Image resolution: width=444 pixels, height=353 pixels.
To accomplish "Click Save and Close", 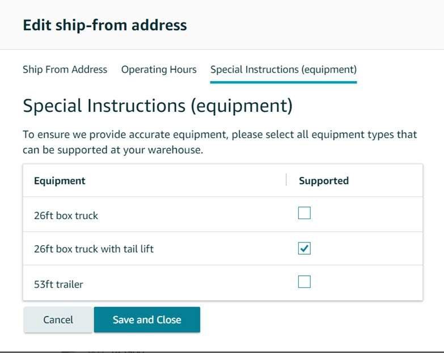I will pyautogui.click(x=147, y=320).
